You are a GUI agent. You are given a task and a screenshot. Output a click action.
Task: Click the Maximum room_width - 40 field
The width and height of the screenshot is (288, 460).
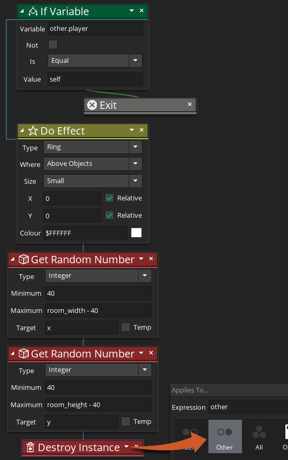(98, 310)
